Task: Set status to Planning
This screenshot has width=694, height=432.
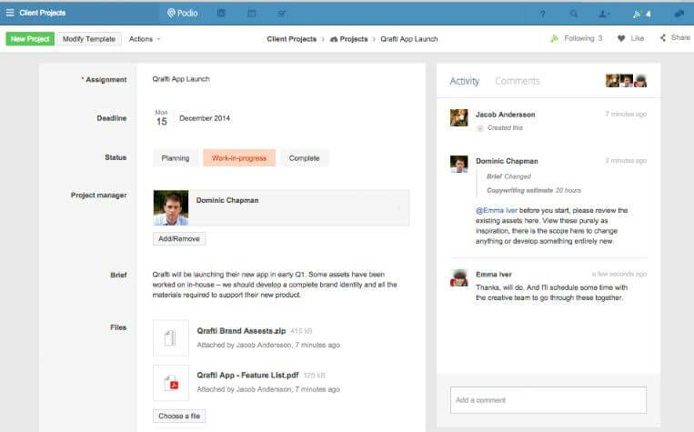Action: tap(176, 158)
